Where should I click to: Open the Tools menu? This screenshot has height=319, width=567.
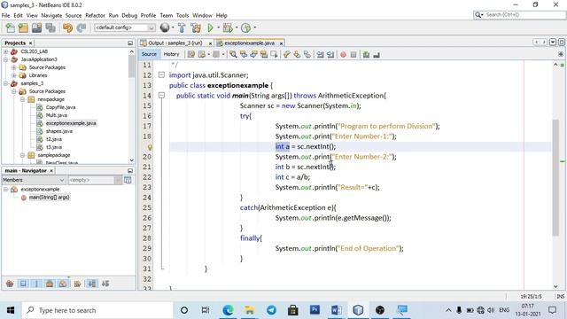point(183,16)
